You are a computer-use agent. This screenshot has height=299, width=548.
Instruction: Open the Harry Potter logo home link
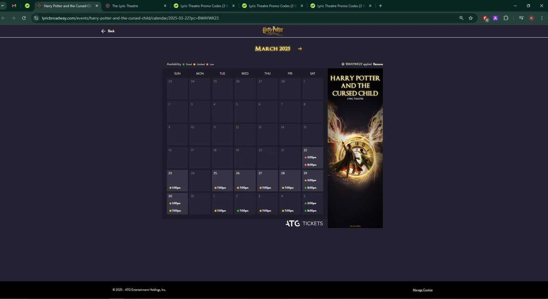[x=273, y=31]
